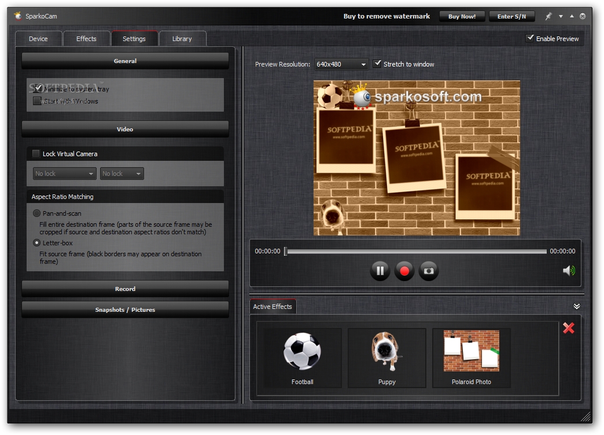The image size is (604, 435).
Task: Click the Aspect Ratio Matching heading
Action: pos(62,197)
